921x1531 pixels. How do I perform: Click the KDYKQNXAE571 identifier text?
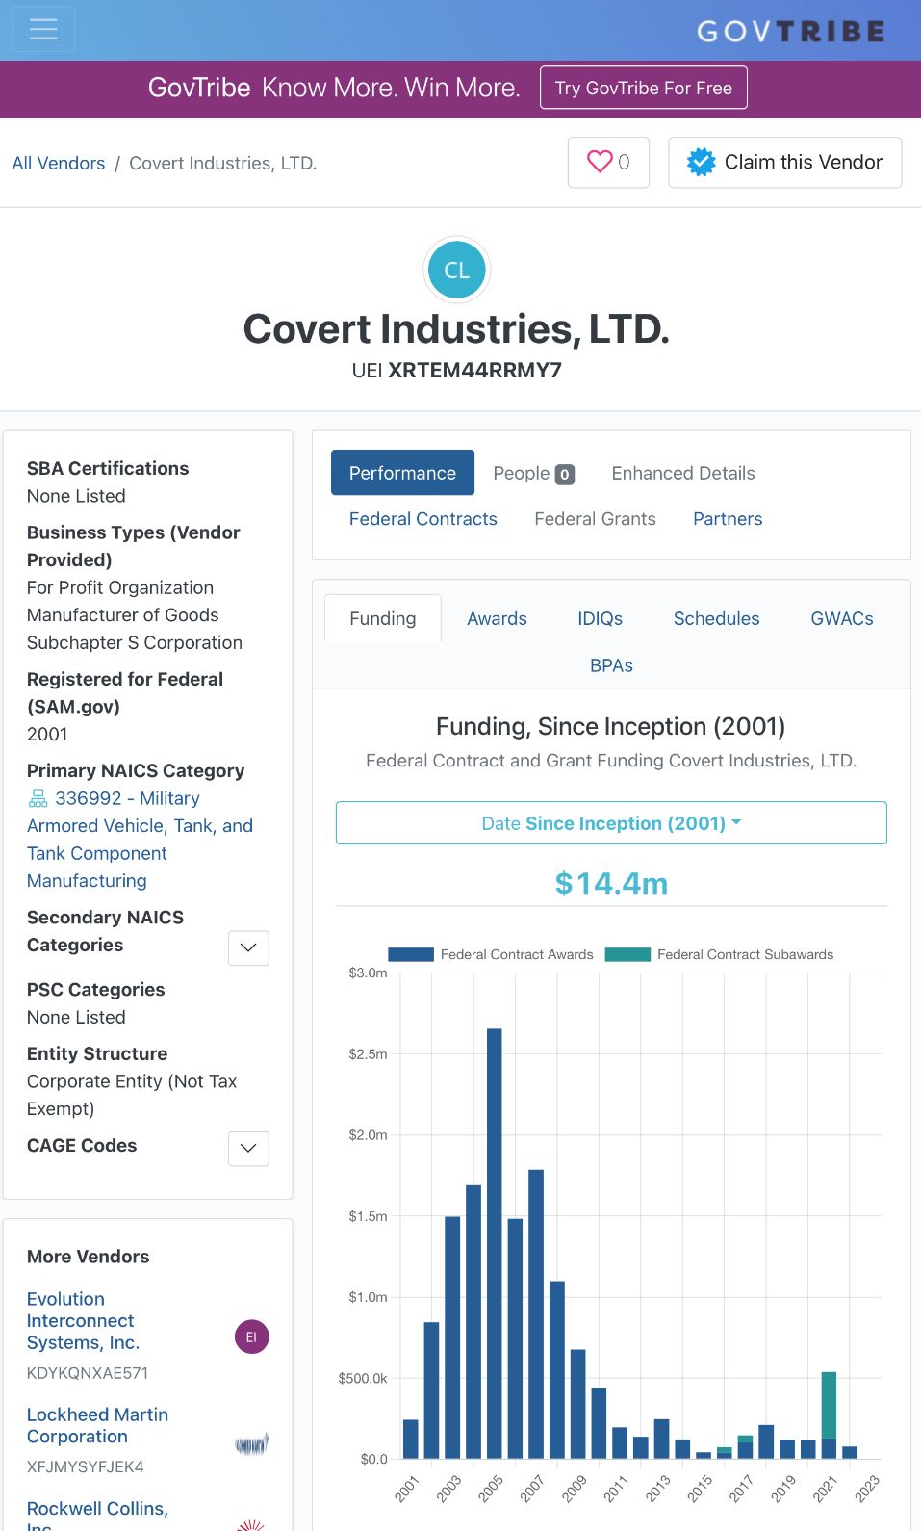(88, 1373)
